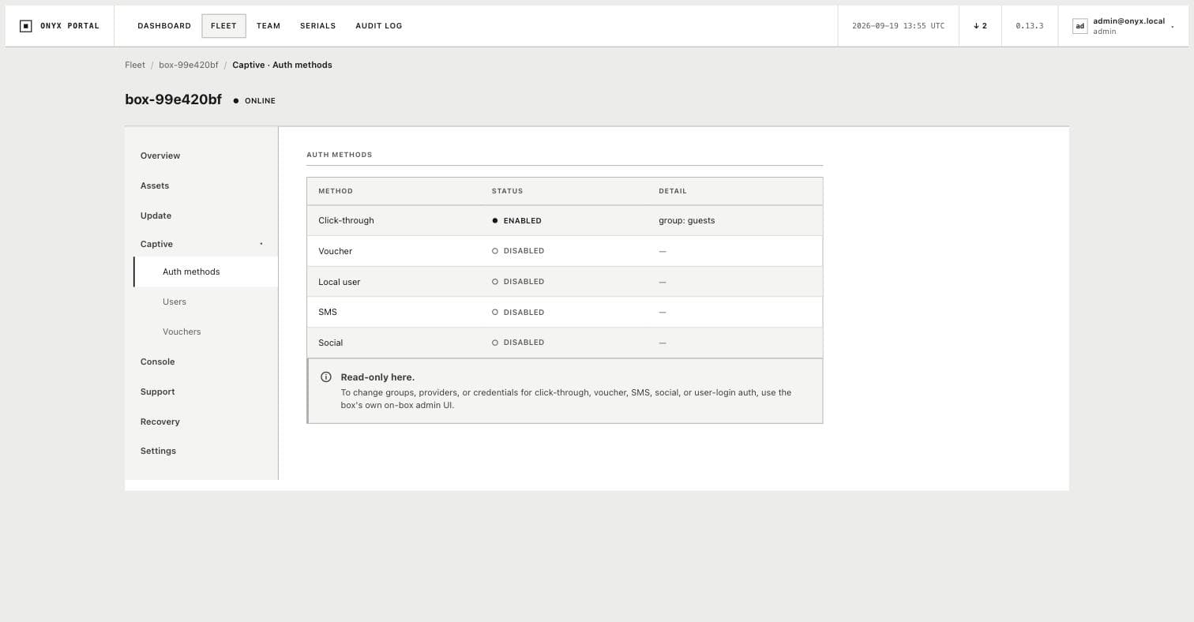
Task: Select the SMS method name
Action: pyautogui.click(x=328, y=313)
